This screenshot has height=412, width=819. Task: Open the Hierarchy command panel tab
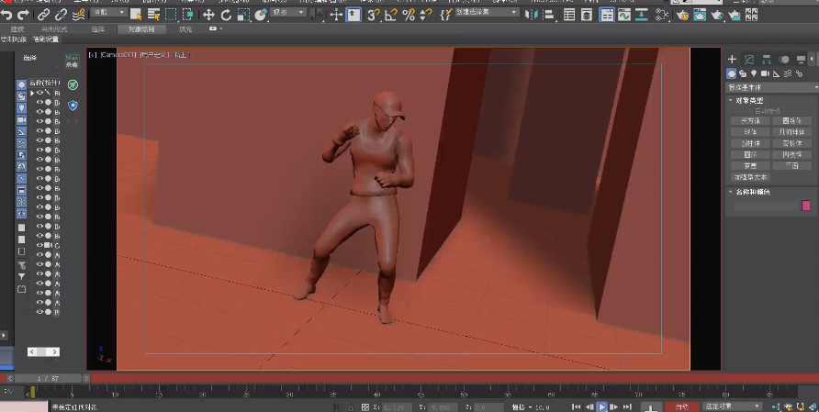pos(767,59)
